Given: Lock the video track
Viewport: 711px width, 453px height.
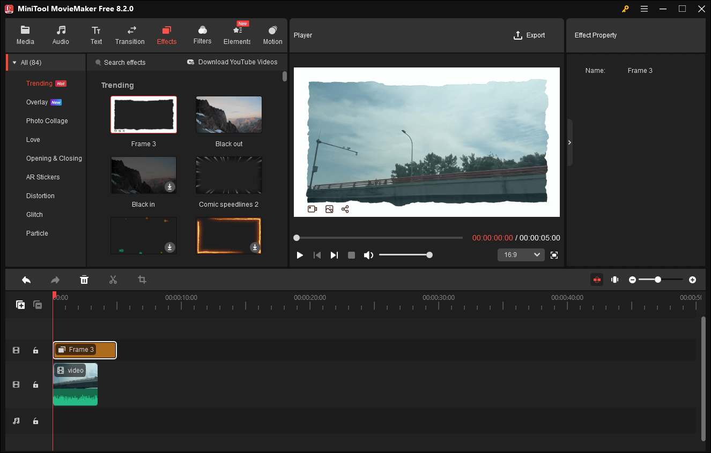Looking at the screenshot, I should pos(35,384).
